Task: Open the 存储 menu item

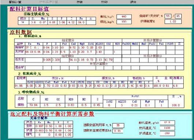Action: [79, 2]
